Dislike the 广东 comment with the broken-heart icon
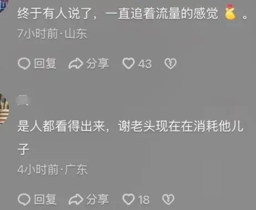This screenshot has width=256, height=210. (x=168, y=200)
